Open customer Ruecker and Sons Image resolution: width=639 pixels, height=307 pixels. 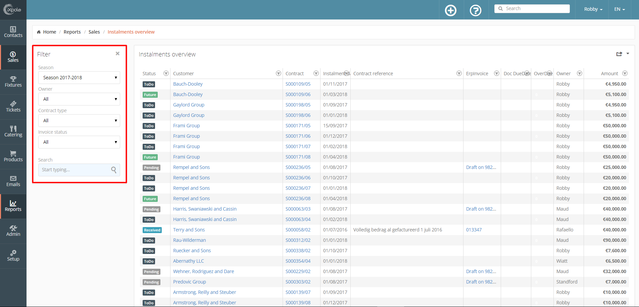point(192,251)
